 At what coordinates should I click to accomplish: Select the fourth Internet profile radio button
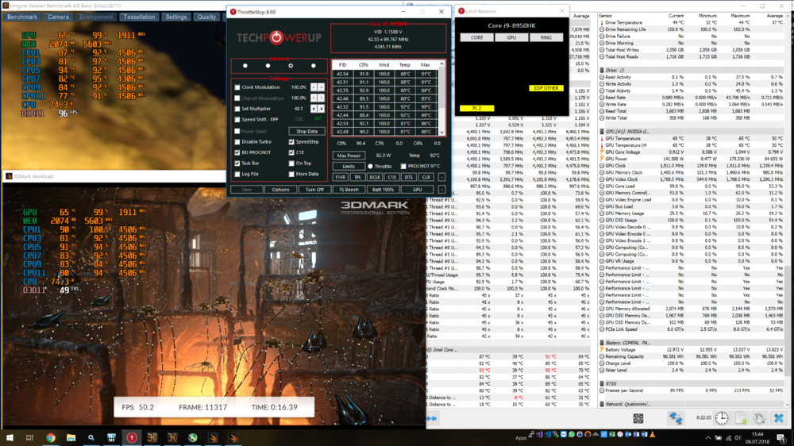(x=314, y=66)
